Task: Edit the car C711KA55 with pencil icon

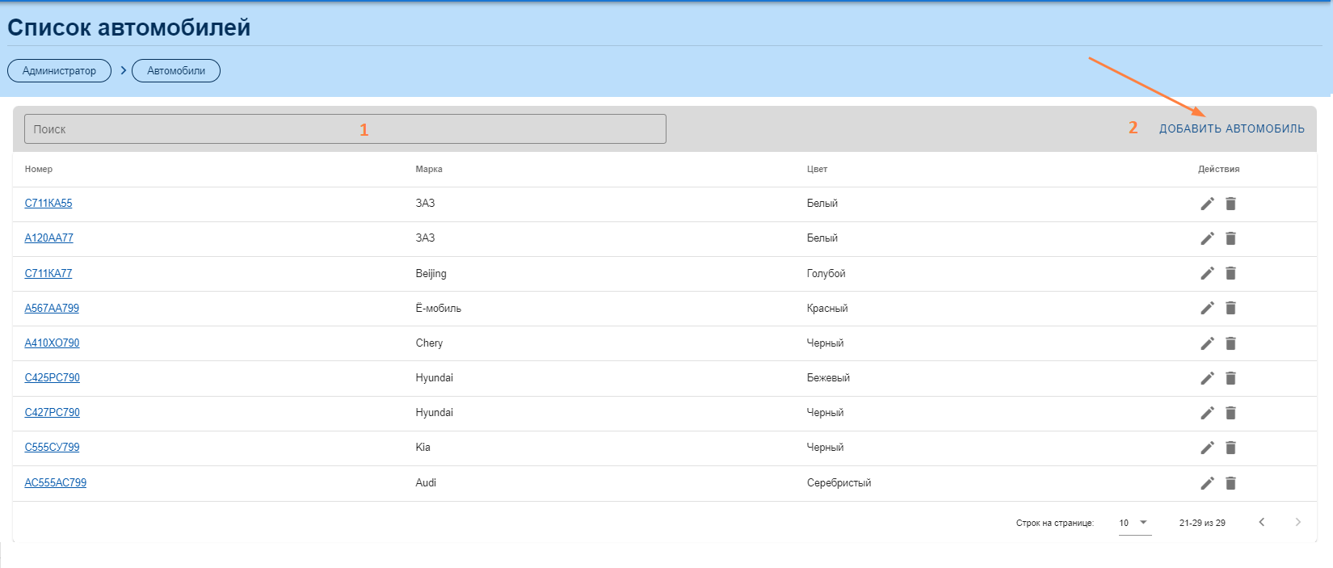Action: click(x=1207, y=204)
